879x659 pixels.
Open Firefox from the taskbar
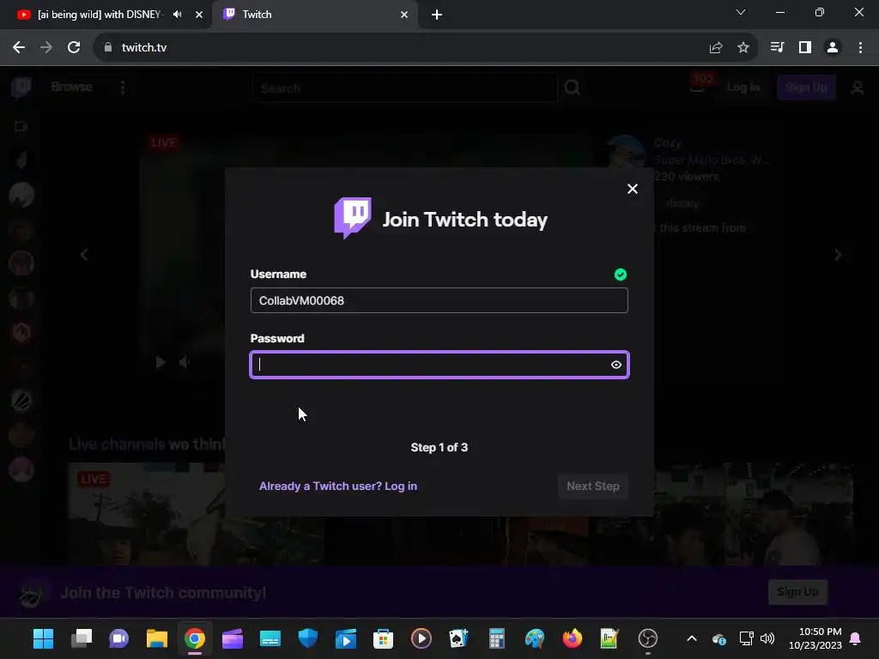tap(572, 638)
